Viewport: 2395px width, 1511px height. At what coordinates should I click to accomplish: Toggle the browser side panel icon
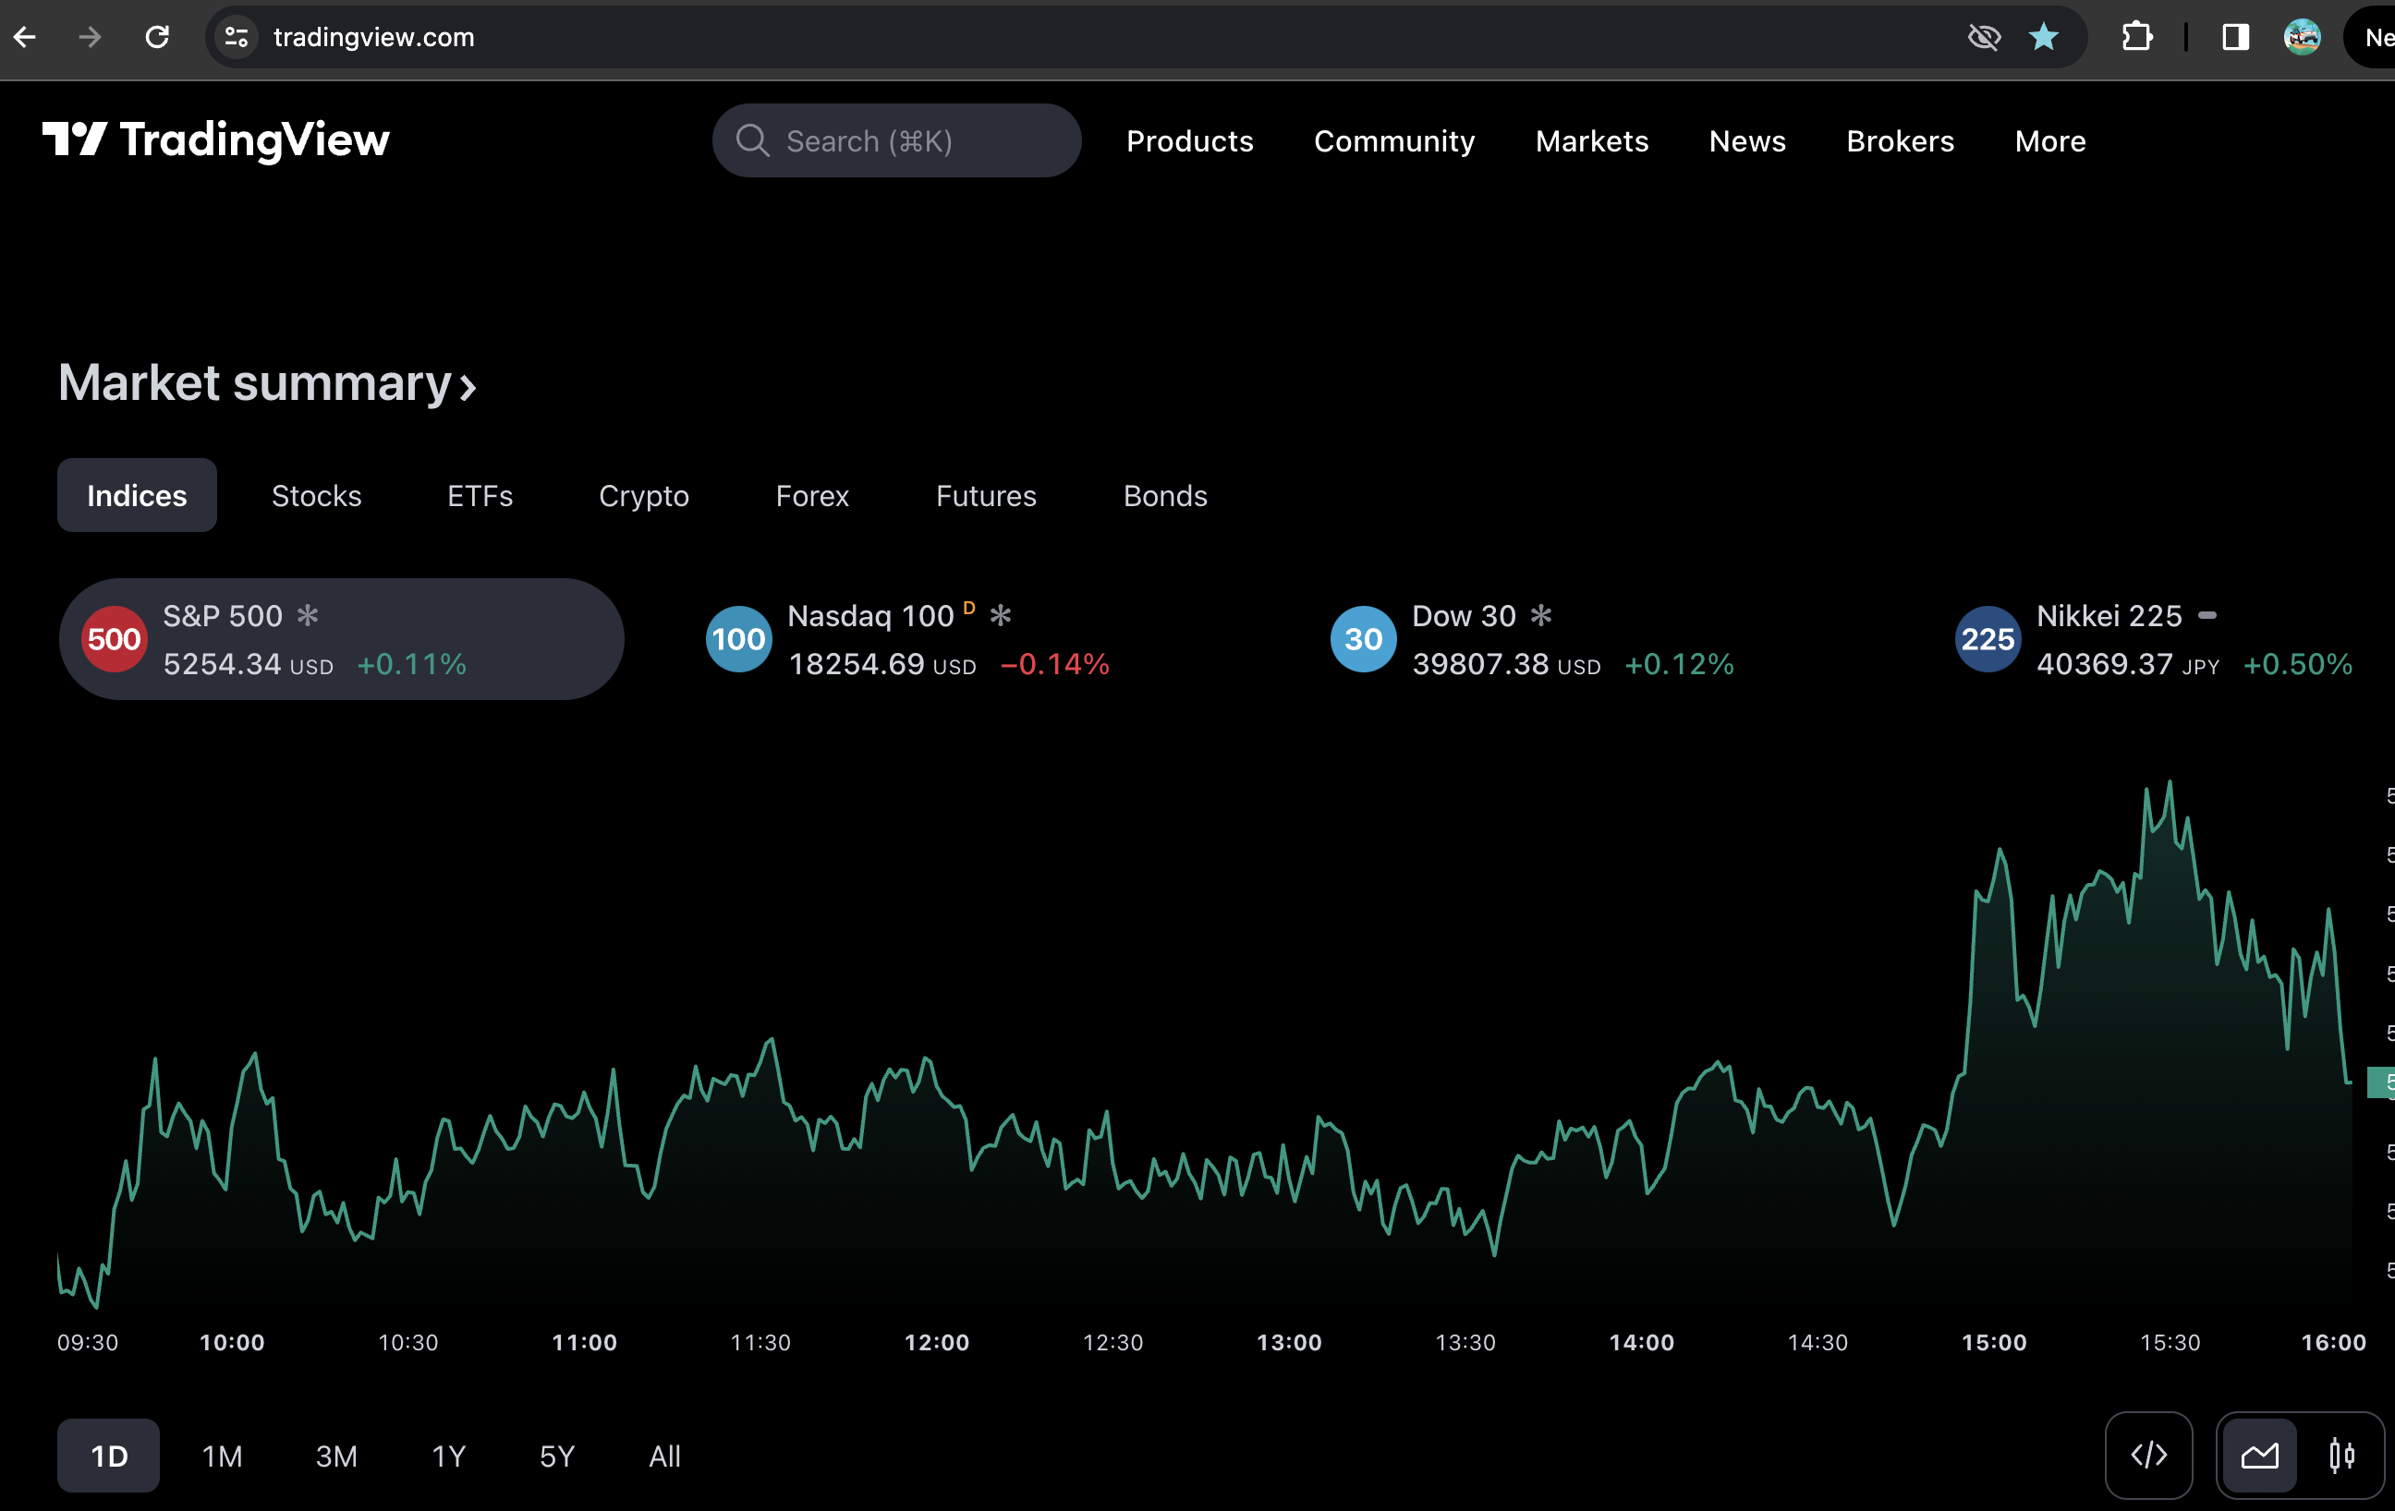pos(2235,38)
